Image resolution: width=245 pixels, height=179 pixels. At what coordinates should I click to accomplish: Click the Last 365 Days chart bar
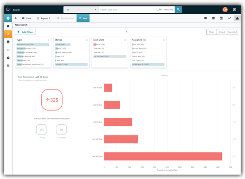click(x=163, y=157)
